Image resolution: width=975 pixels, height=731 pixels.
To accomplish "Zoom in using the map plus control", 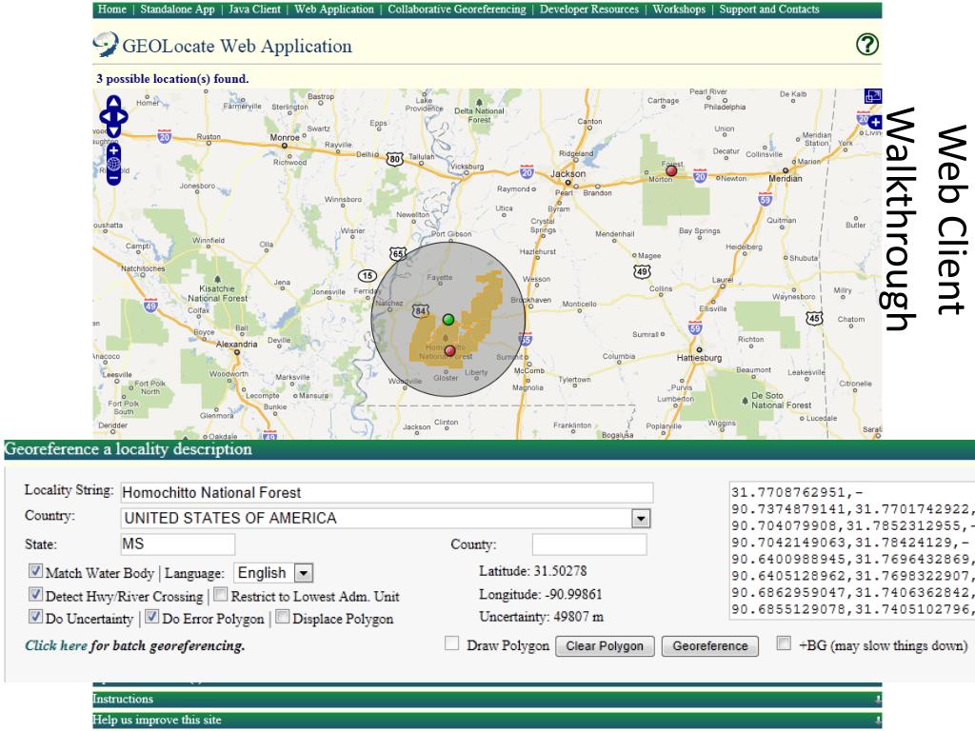I will [114, 151].
